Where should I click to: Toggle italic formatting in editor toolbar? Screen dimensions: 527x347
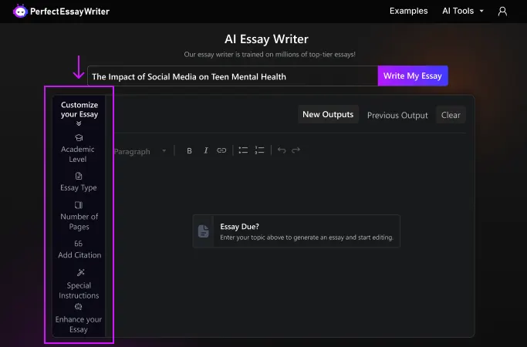(x=206, y=150)
